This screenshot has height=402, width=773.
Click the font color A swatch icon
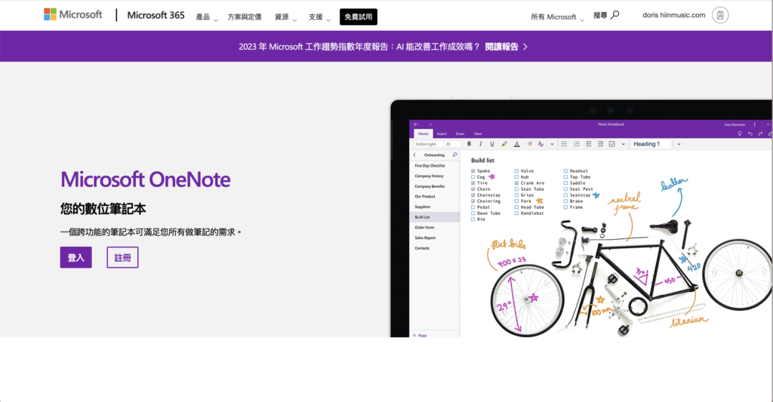[516, 143]
